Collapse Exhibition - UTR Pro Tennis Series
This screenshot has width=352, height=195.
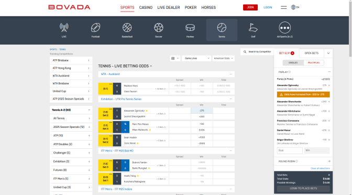pos(230,99)
